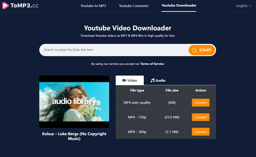Select the Youtube Downloader menu item
This screenshot has width=256, height=157.
[x=179, y=5]
